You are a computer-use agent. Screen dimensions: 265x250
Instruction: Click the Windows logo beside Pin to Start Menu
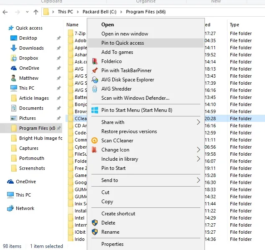pyautogui.click(x=95, y=110)
